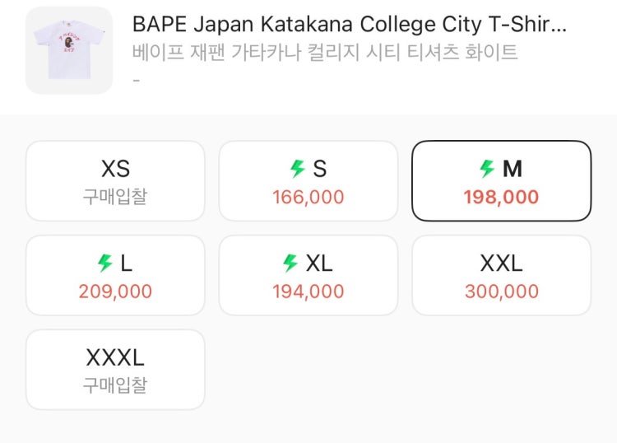Tap the 300,000 price for XXL
617x443 pixels.
(501, 291)
